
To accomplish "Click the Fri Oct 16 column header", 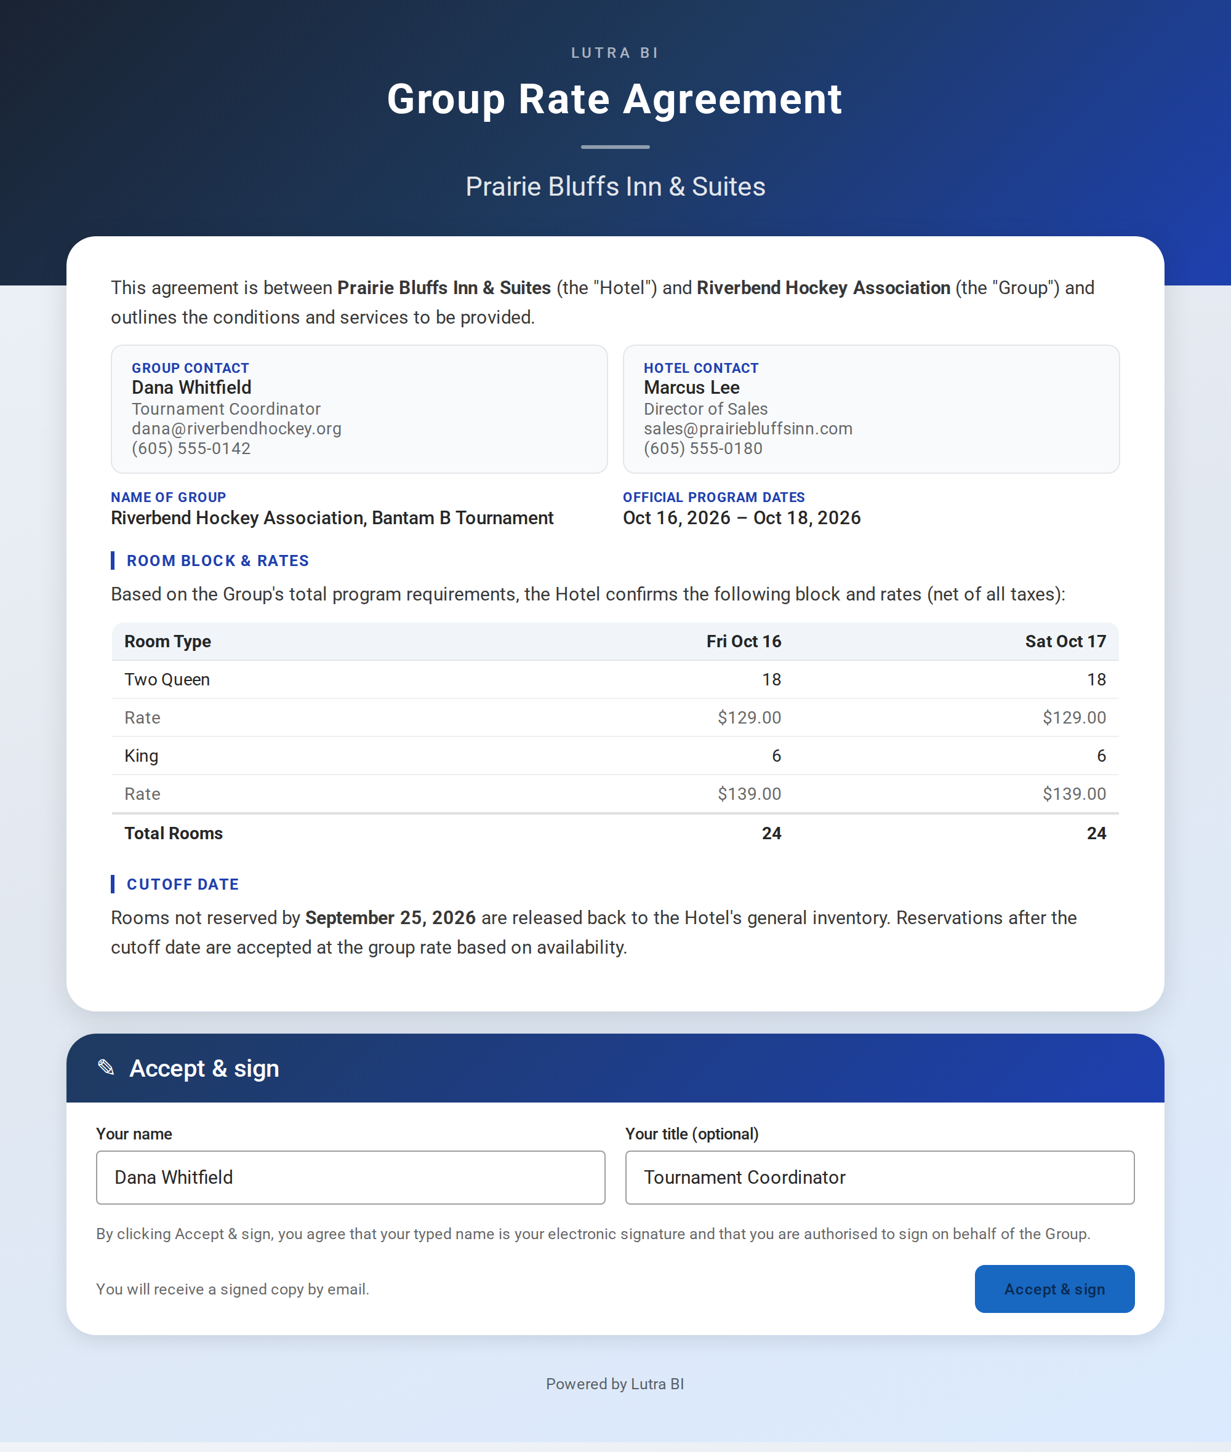I will coord(743,642).
